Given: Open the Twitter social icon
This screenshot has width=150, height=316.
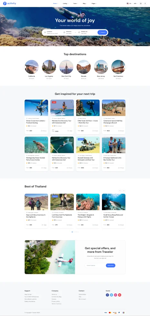Looking at the screenshot, I should coord(111,295).
